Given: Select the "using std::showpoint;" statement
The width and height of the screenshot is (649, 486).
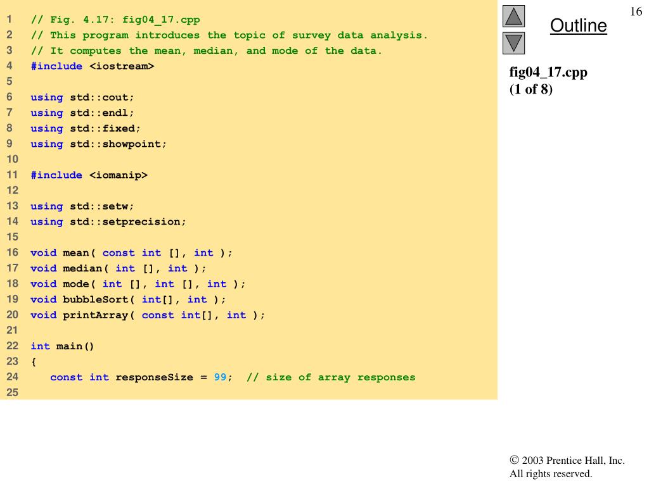Looking at the screenshot, I should pos(99,144).
